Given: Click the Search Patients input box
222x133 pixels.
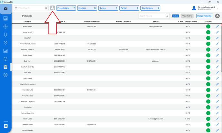Looking at the screenshot, I should tap(154, 16).
